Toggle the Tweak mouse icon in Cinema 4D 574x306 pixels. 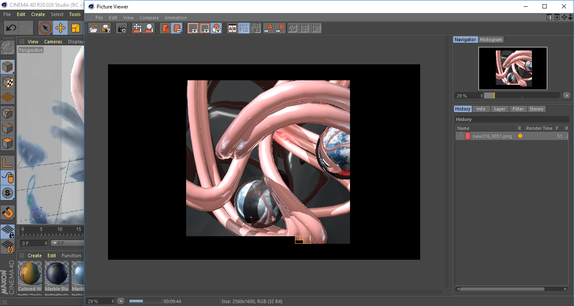coord(8,178)
